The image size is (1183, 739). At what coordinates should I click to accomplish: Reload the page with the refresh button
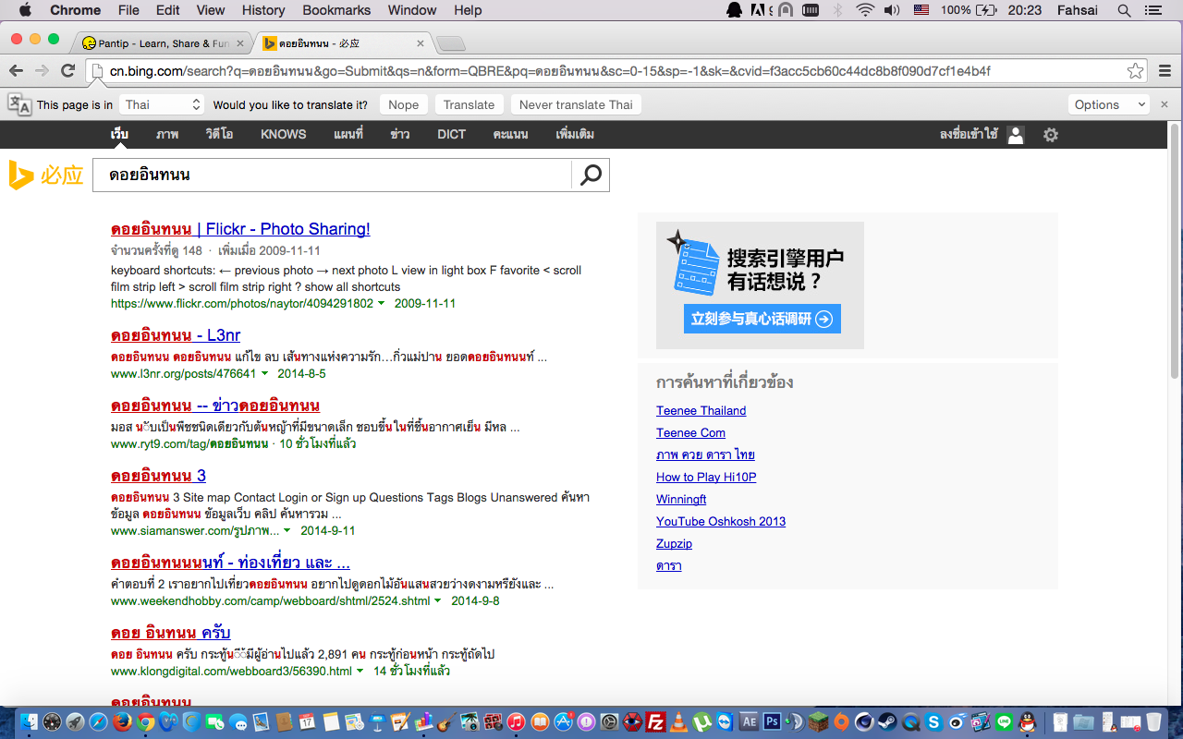[67, 71]
